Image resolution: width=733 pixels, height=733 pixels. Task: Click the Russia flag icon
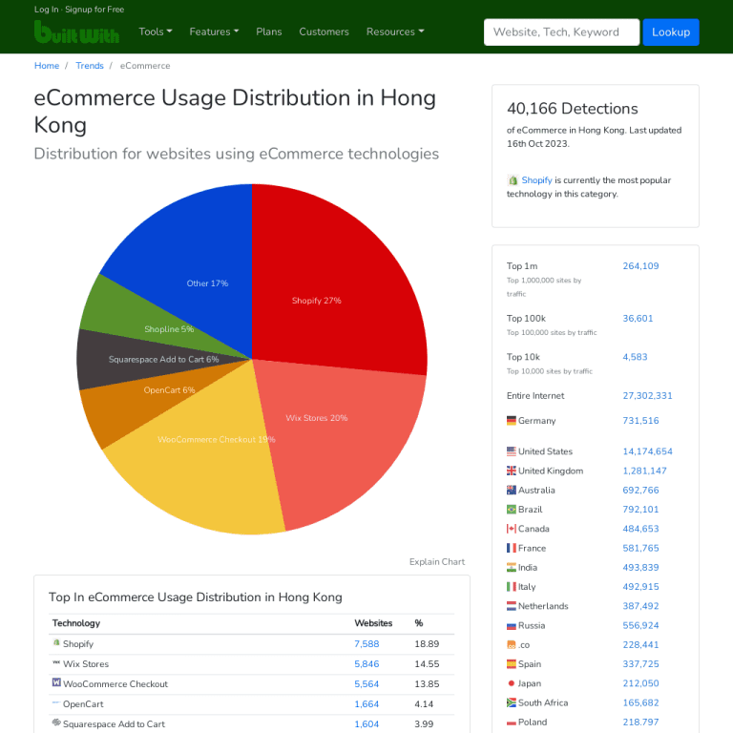[511, 625]
